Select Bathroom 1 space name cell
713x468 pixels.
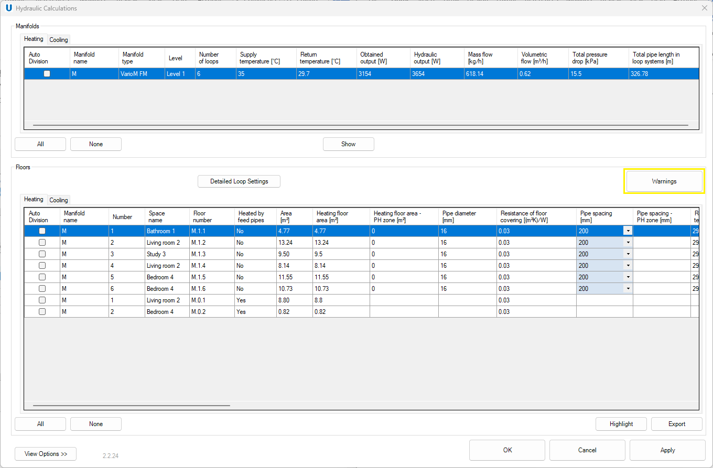167,231
